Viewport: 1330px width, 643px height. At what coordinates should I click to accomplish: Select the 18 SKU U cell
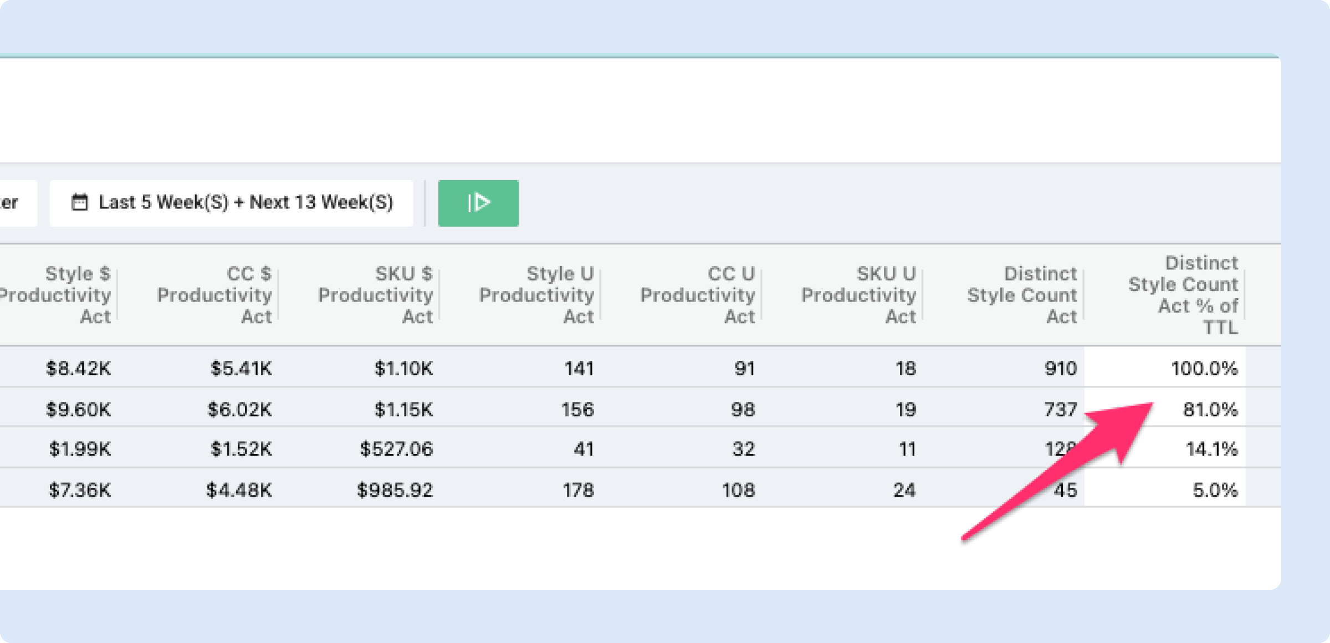click(906, 368)
